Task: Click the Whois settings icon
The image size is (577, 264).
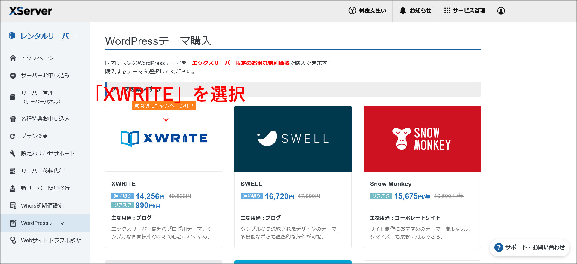Action: (x=13, y=206)
